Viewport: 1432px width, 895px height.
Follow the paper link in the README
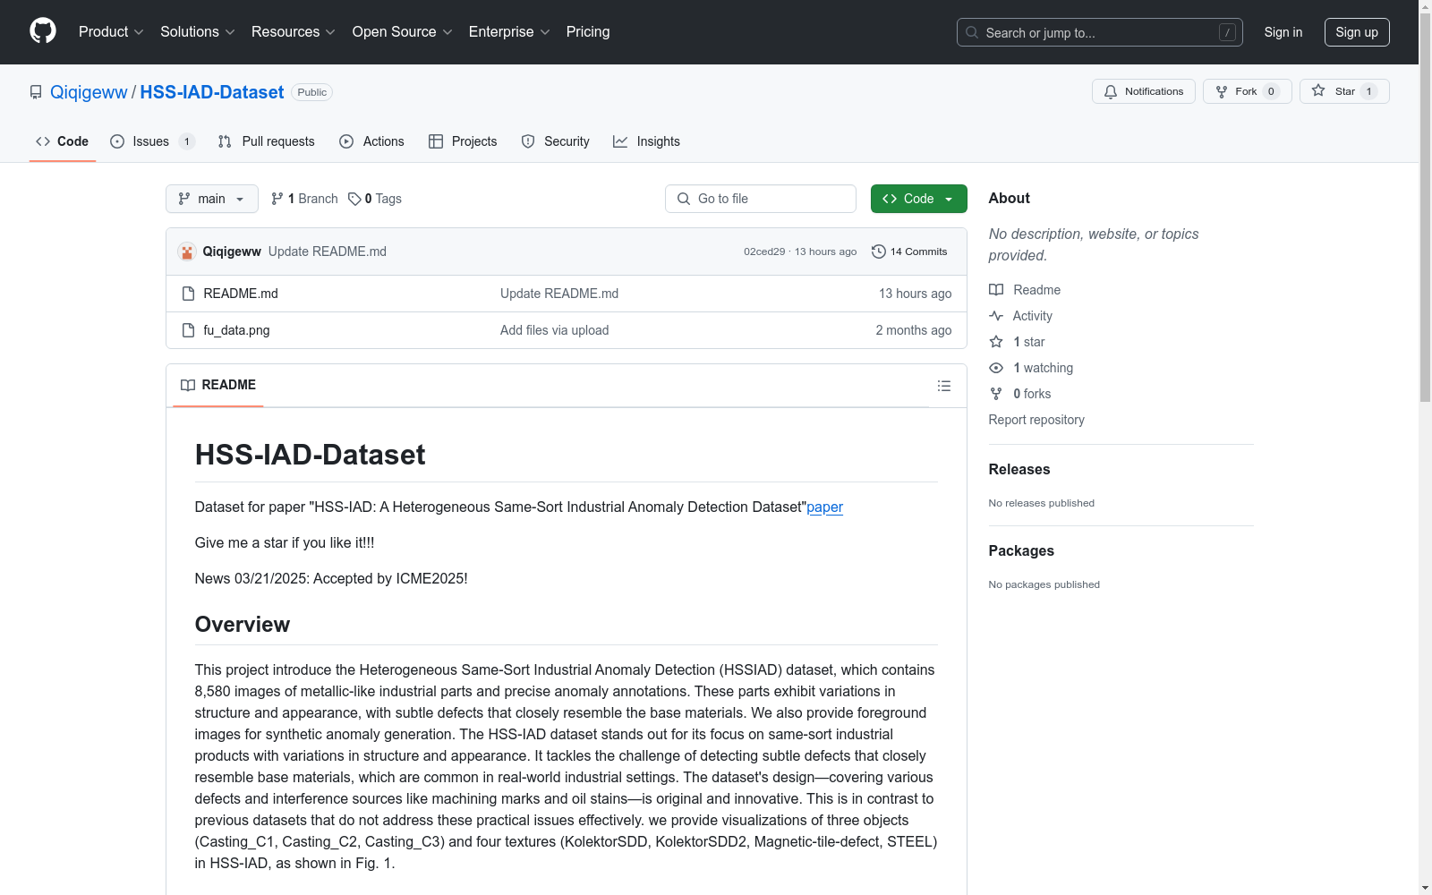tap(824, 507)
